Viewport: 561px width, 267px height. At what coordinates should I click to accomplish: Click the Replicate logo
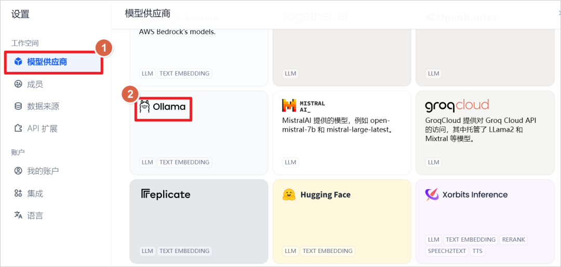[x=165, y=194]
